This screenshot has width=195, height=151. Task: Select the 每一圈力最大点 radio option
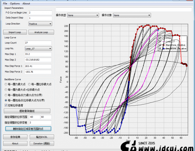[x=6, y=84]
